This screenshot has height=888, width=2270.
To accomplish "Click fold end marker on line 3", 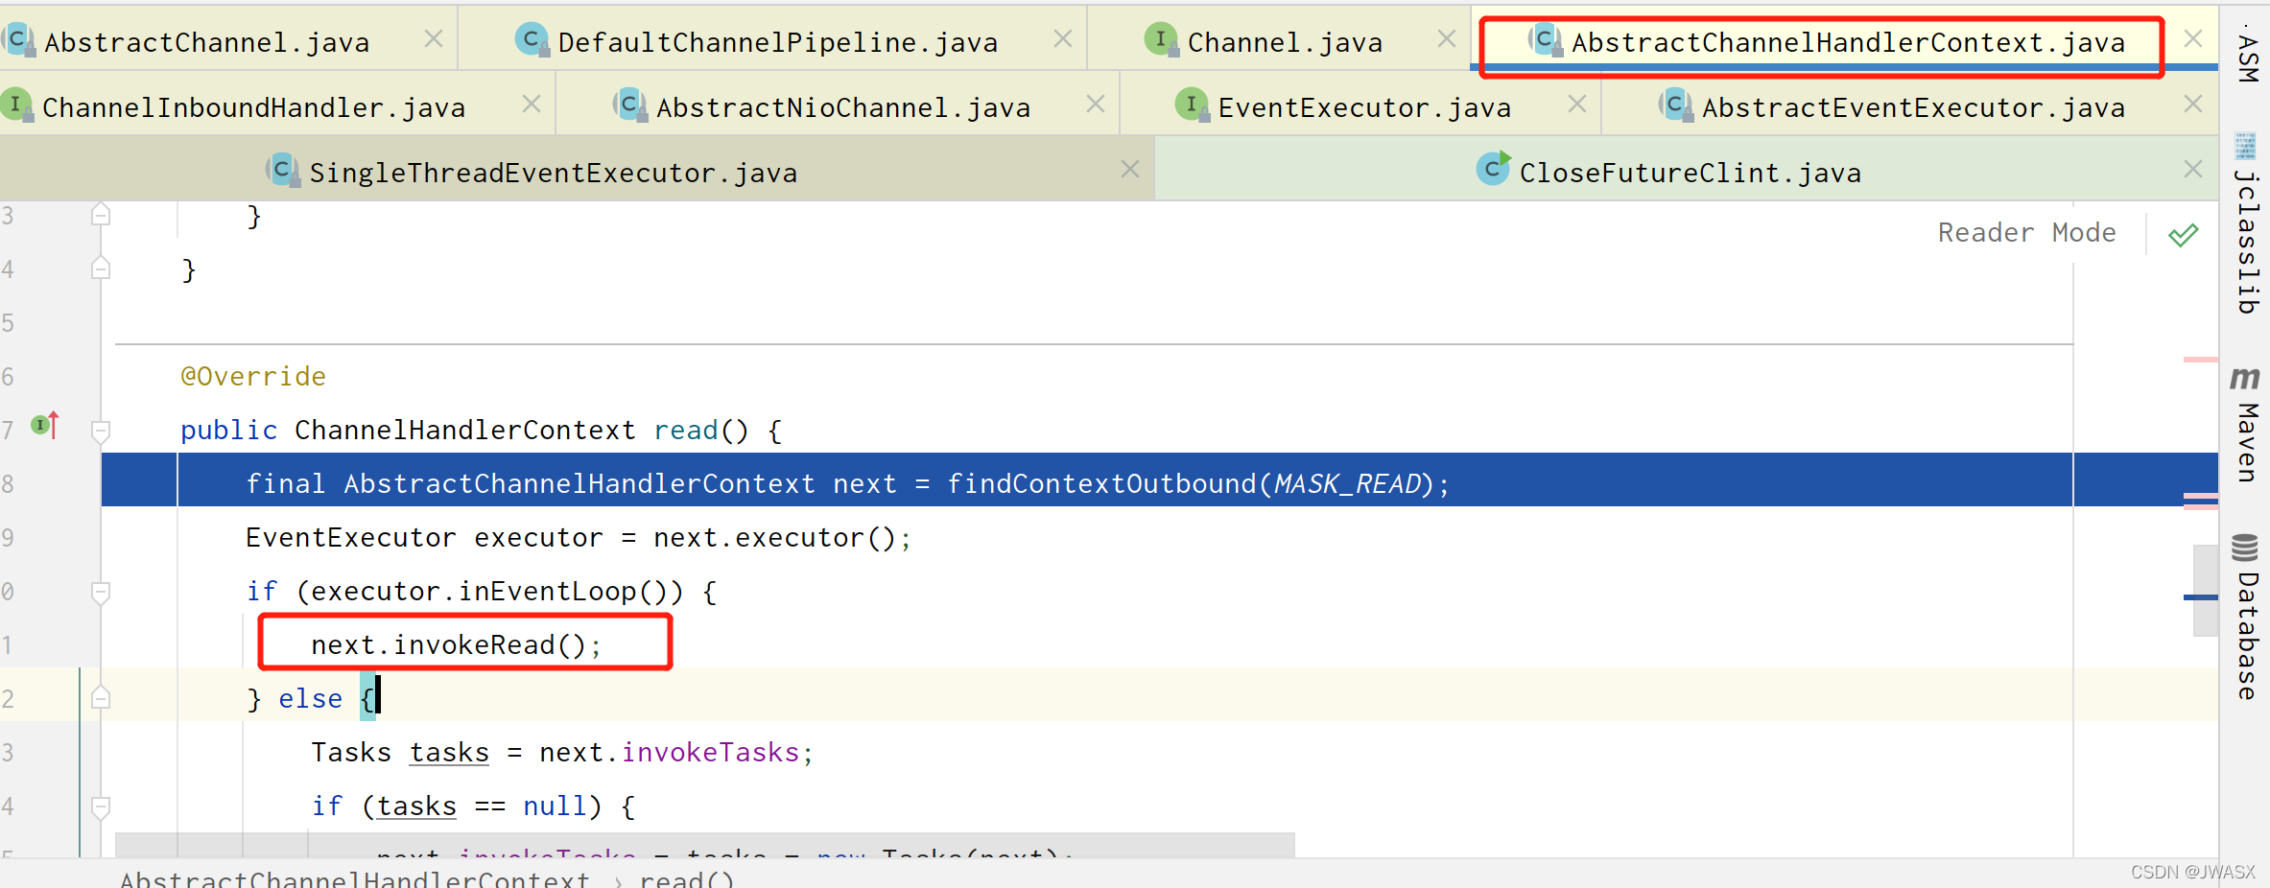I will coord(101,214).
